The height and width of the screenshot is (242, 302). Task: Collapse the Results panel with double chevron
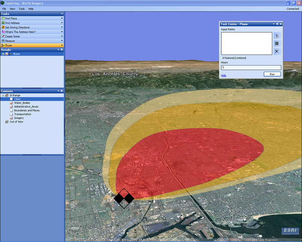(x=62, y=50)
